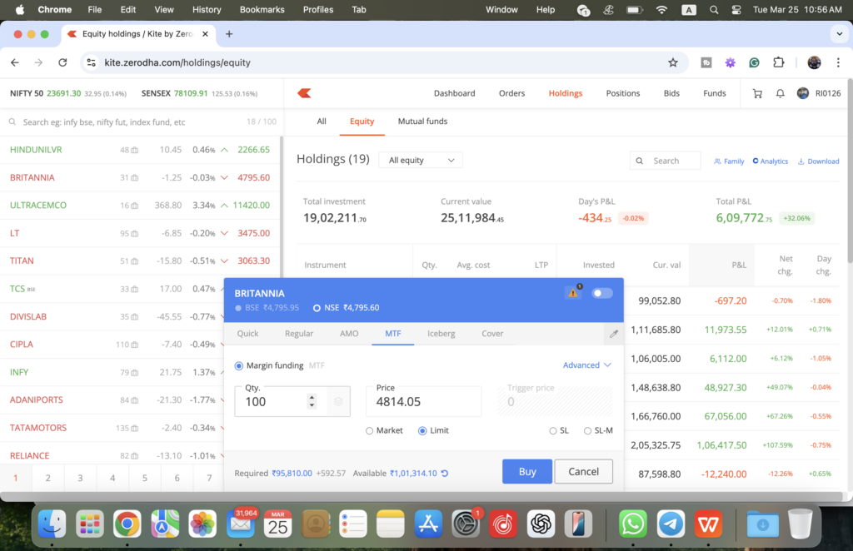Viewport: 853px width, 551px height.
Task: Open the App Store from the dock
Action: click(x=428, y=524)
